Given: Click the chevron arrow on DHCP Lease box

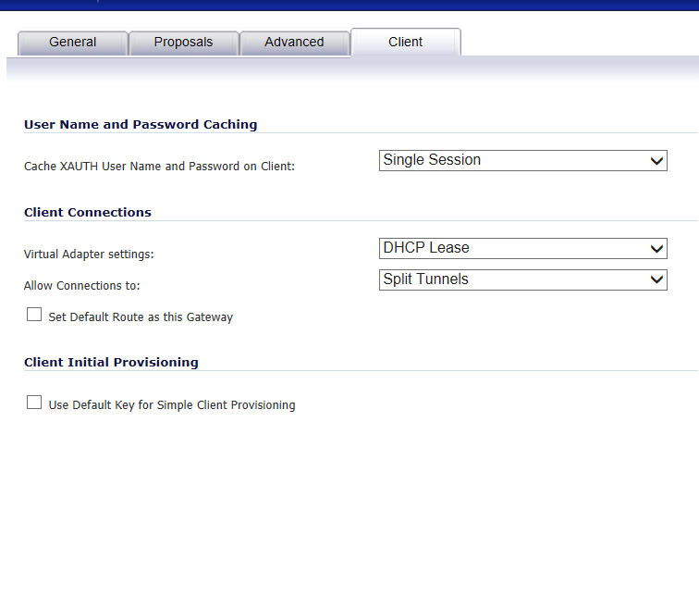Looking at the screenshot, I should (656, 249).
